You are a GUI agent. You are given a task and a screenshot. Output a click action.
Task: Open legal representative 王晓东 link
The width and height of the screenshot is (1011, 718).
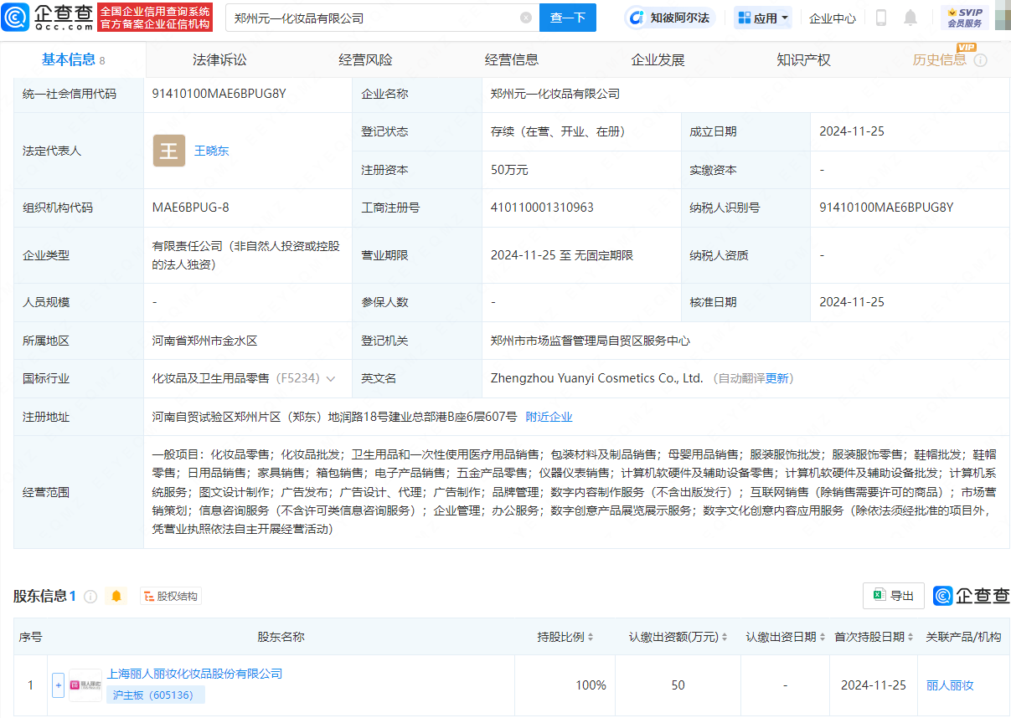coord(212,151)
